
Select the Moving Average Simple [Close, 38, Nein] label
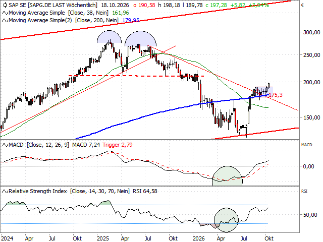tap(59, 13)
